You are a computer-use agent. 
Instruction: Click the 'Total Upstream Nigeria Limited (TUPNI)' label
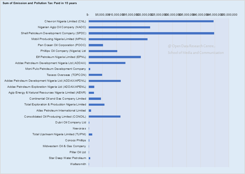click(59, 134)
